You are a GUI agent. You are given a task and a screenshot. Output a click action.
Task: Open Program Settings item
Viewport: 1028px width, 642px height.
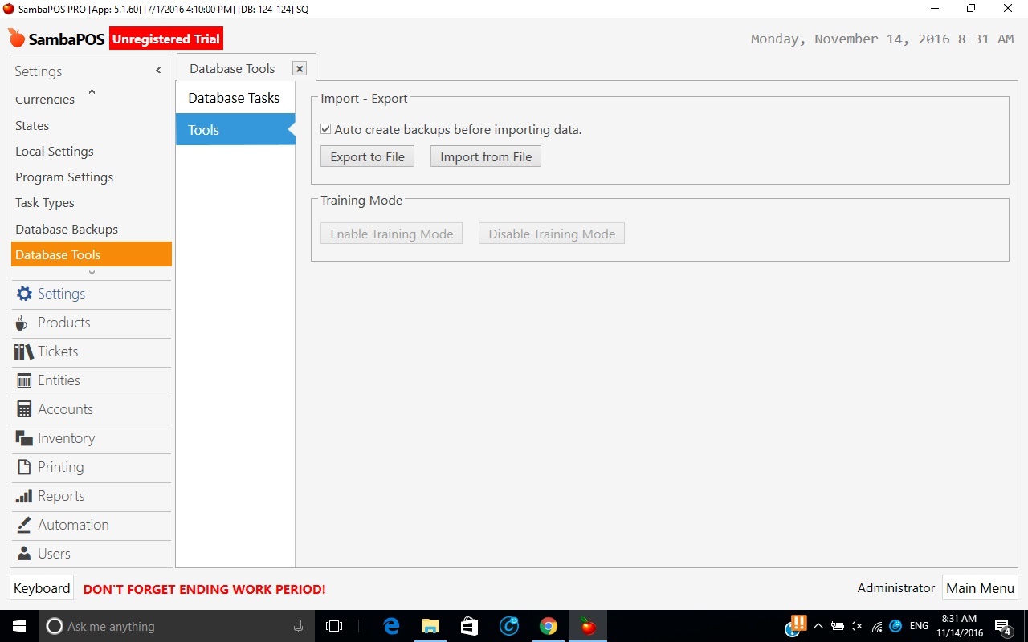click(92, 177)
